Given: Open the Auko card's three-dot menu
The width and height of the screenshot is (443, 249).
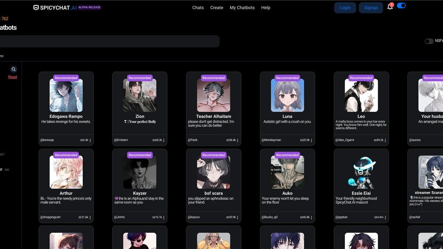Looking at the screenshot, I should pos(312,218).
